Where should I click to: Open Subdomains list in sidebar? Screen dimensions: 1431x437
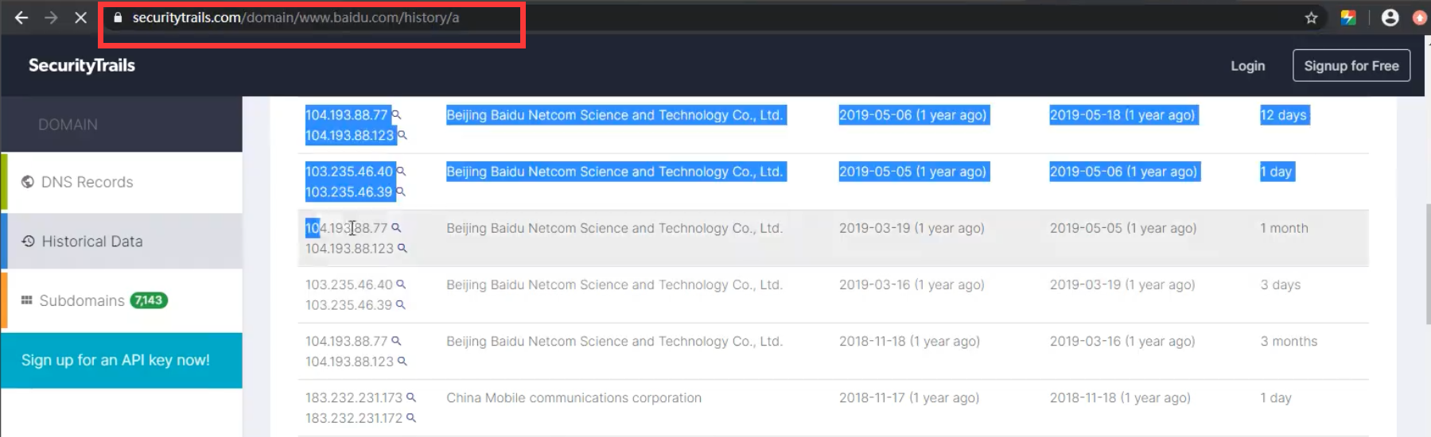(82, 300)
